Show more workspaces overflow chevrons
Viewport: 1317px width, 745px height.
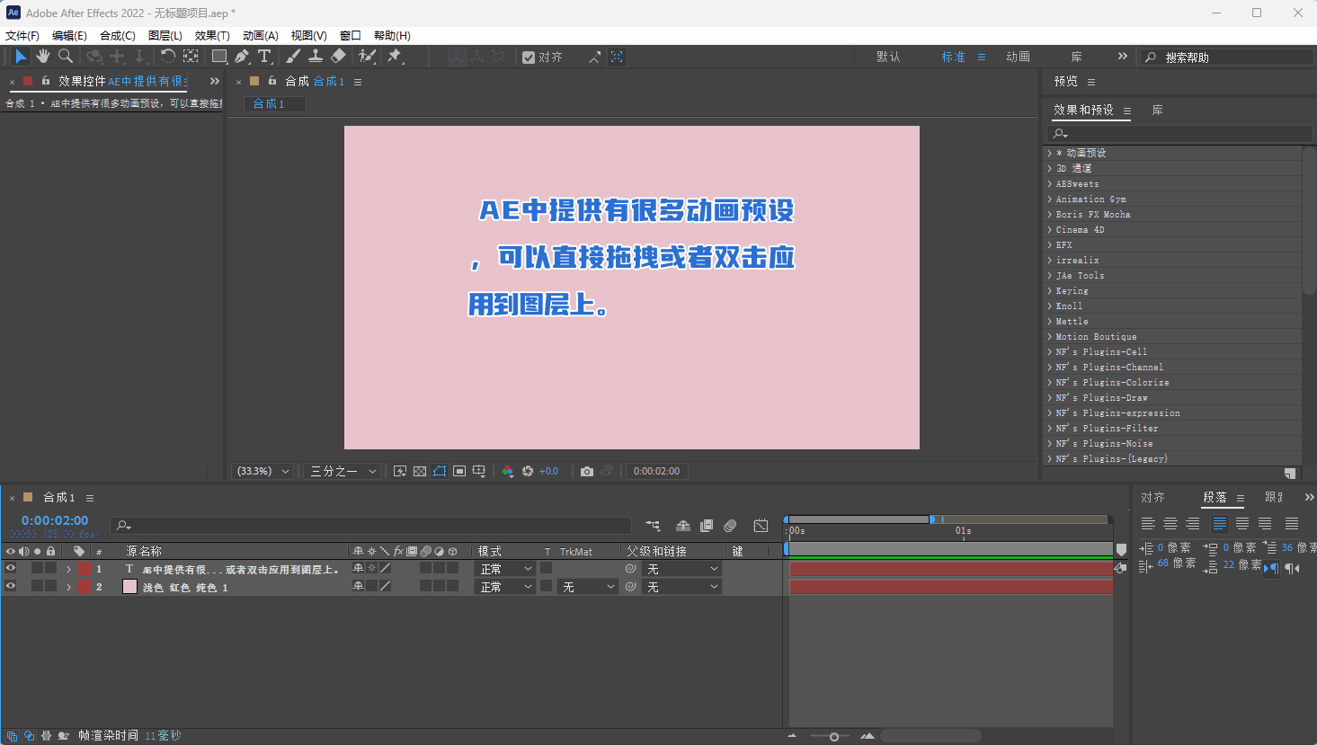coord(1122,57)
